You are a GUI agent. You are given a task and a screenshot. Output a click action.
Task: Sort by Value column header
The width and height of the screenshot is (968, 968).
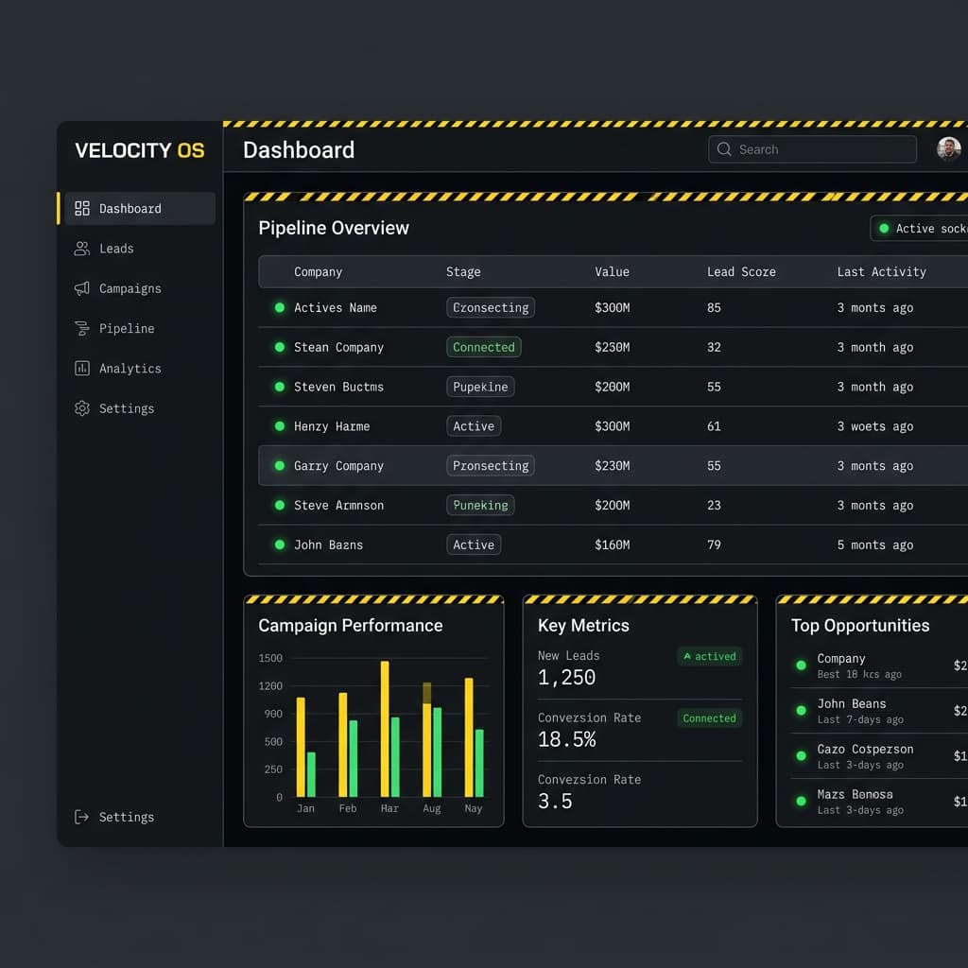[x=612, y=271]
